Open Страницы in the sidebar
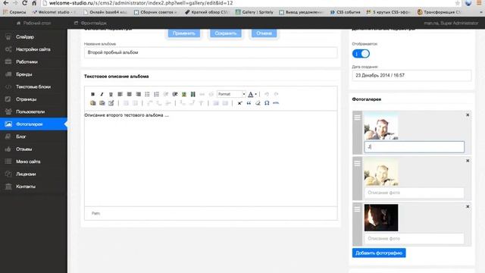 pyautogui.click(x=33, y=99)
